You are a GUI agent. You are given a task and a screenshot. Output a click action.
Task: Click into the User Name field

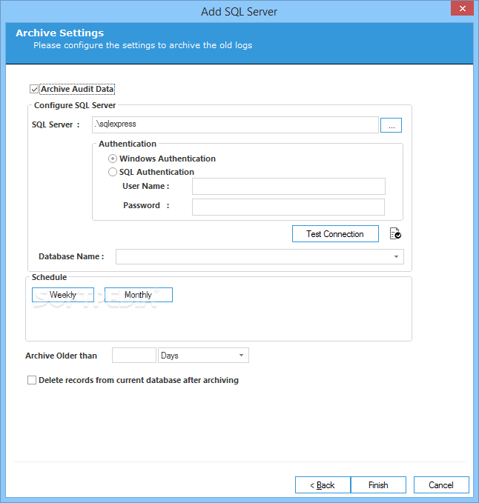288,187
